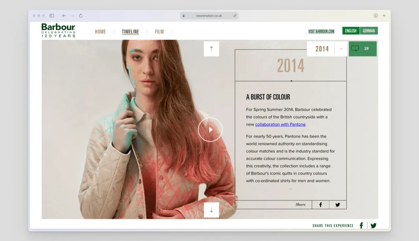419x241 pixels.
Task: Go to the previous year using the up arrow
Action: (211, 48)
